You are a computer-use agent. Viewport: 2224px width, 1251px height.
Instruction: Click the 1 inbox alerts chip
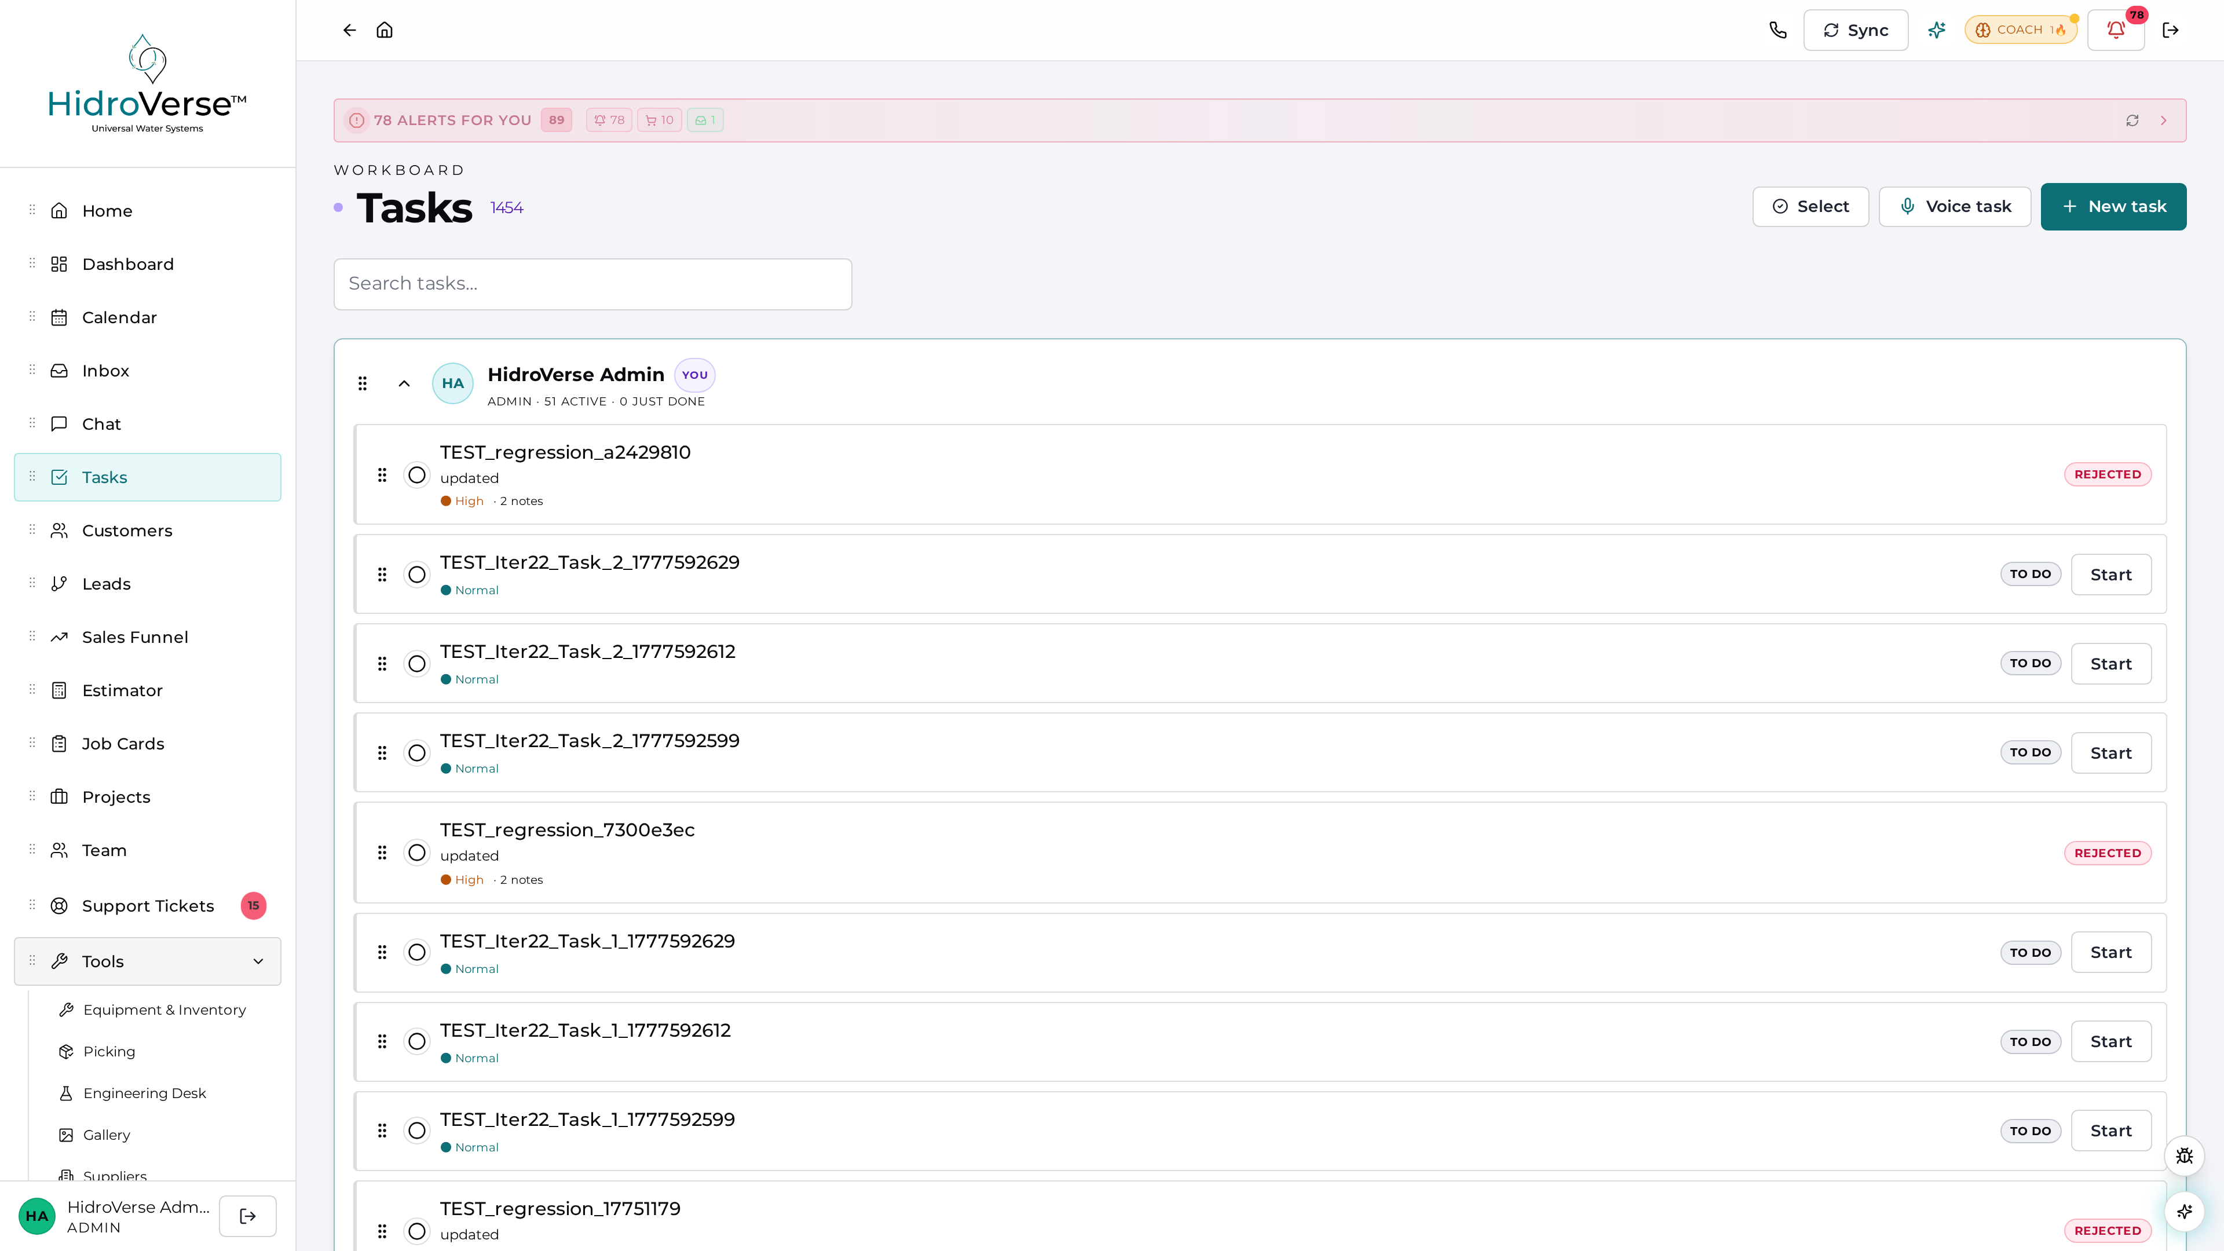coord(705,120)
